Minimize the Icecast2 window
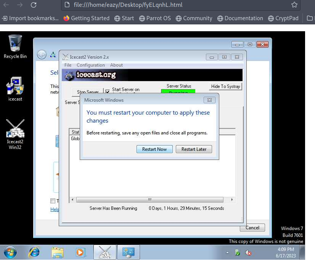Viewport: 315px width, 262px height. 212,57
